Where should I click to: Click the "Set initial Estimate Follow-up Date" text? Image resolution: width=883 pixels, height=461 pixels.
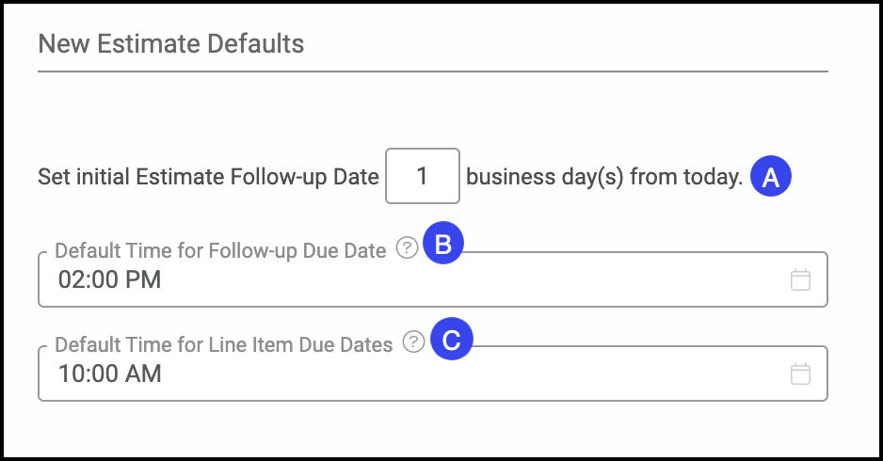[208, 177]
